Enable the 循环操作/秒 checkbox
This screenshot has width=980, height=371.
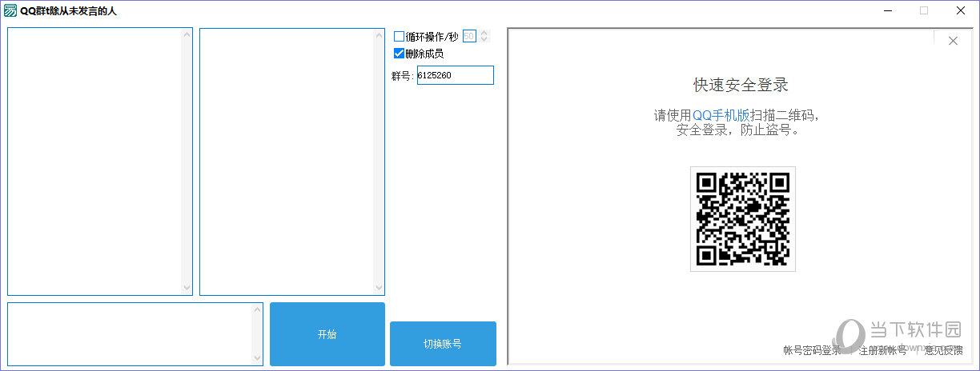400,36
